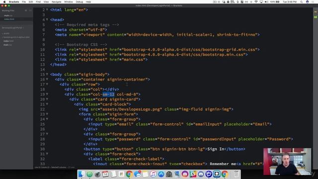Click the selected text sm-12 on line 19

point(108,94)
